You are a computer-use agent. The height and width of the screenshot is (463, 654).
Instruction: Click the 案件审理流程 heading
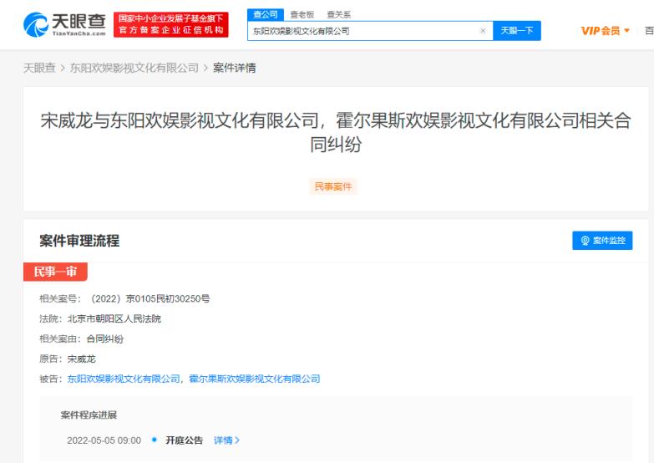coord(79,241)
